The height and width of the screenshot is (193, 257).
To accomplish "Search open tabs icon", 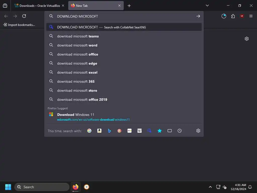I will tap(170, 131).
